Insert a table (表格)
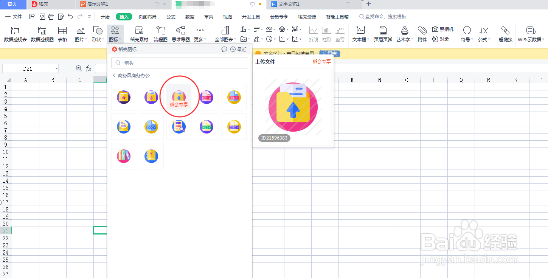This screenshot has width=548, height=278. click(62, 34)
